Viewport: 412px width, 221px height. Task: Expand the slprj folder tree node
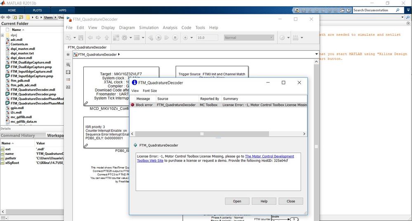pos(2,35)
